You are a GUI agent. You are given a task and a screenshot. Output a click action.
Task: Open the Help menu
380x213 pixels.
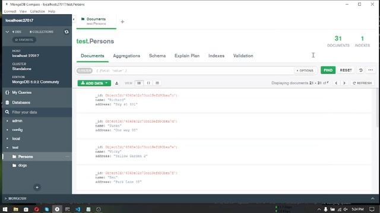pyautogui.click(x=52, y=11)
